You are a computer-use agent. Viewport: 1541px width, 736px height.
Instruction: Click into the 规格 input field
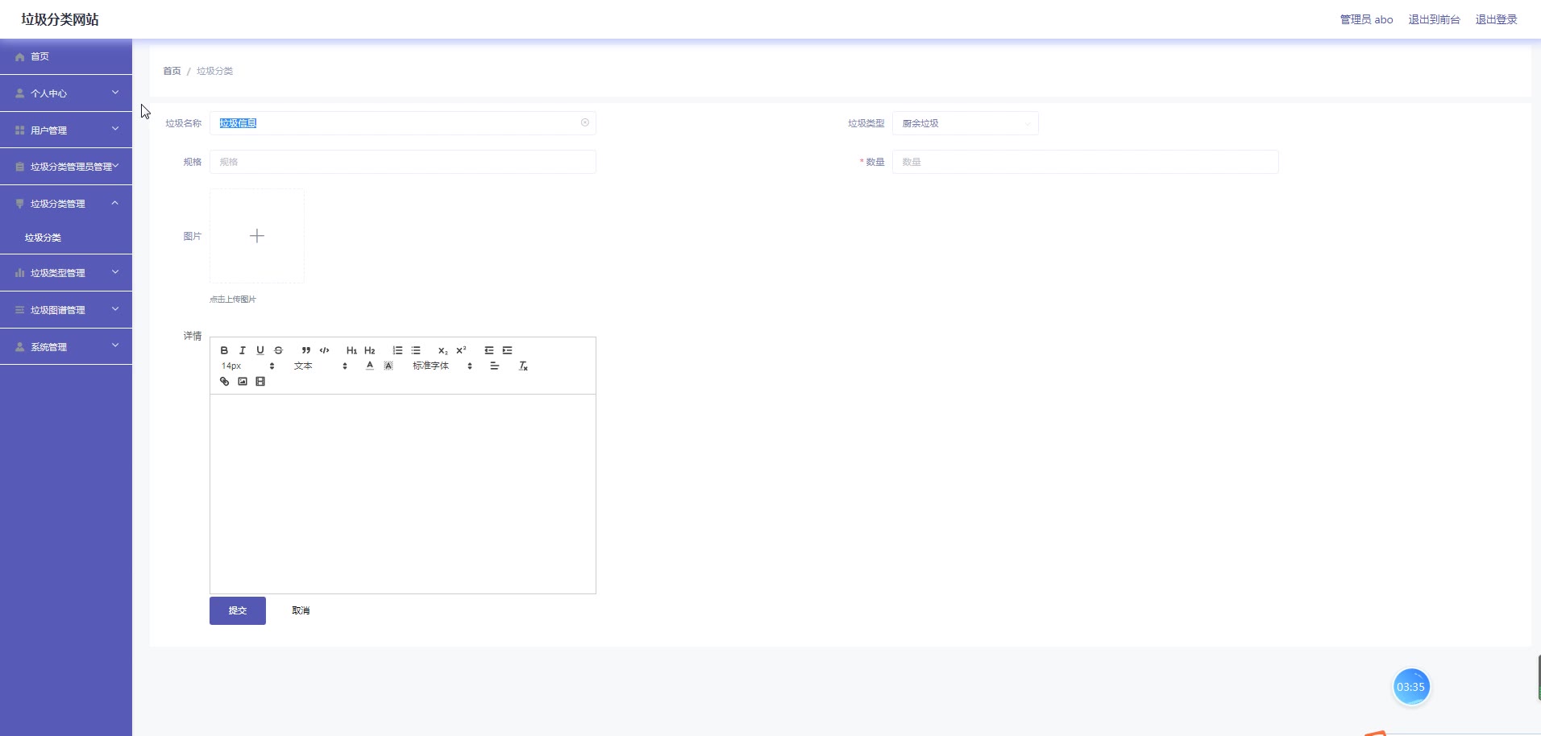(x=402, y=162)
